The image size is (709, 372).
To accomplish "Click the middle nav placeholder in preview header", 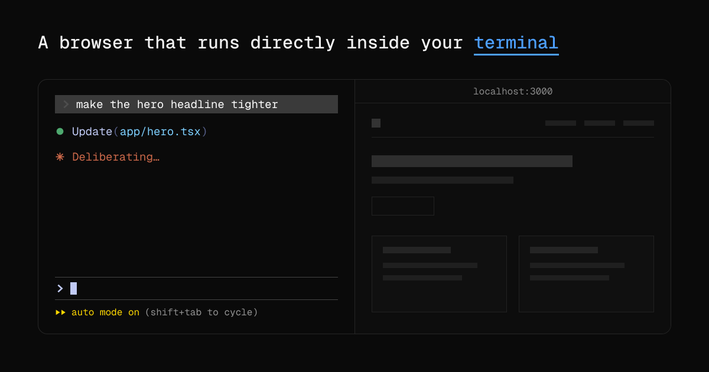I will (x=600, y=123).
